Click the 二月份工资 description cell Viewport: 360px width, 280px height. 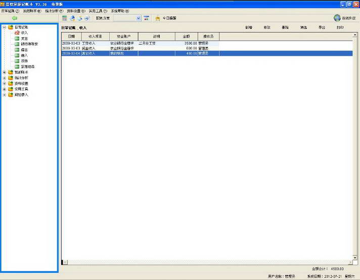click(157, 43)
